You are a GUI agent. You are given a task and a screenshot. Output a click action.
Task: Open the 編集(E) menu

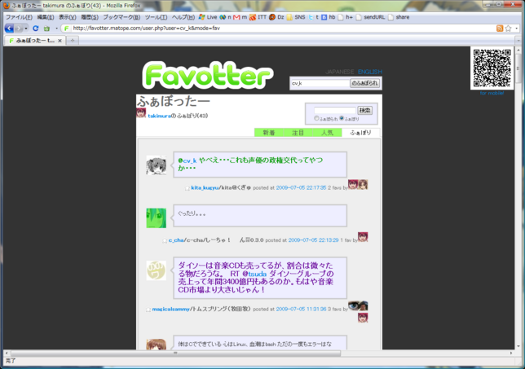click(46, 17)
